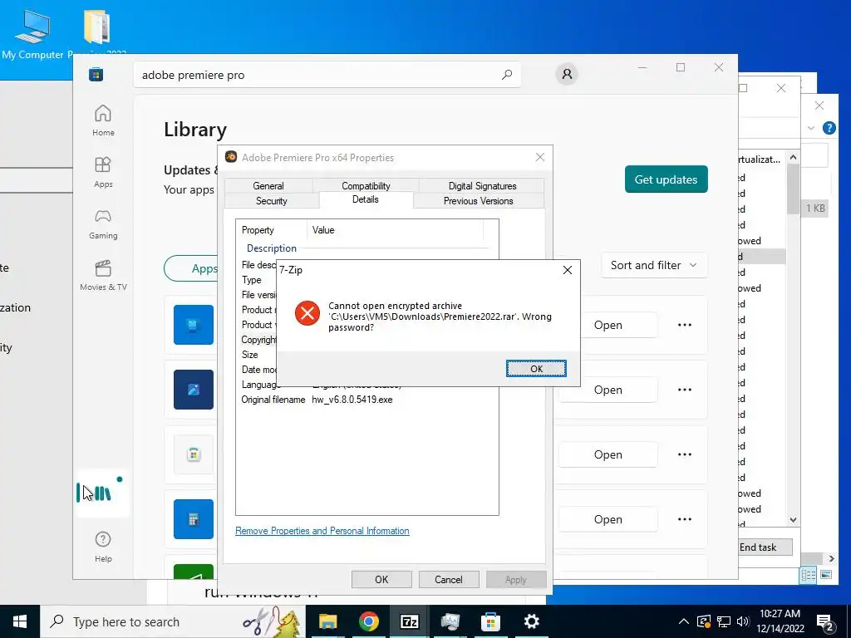Open Settings gear from taskbar
This screenshot has height=638, width=851.
pos(531,621)
